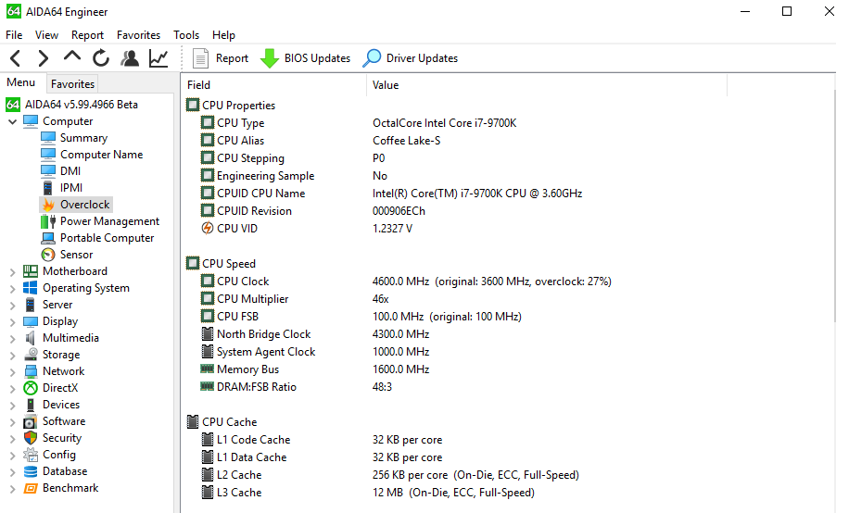Select the Benchmark icon

31,488
